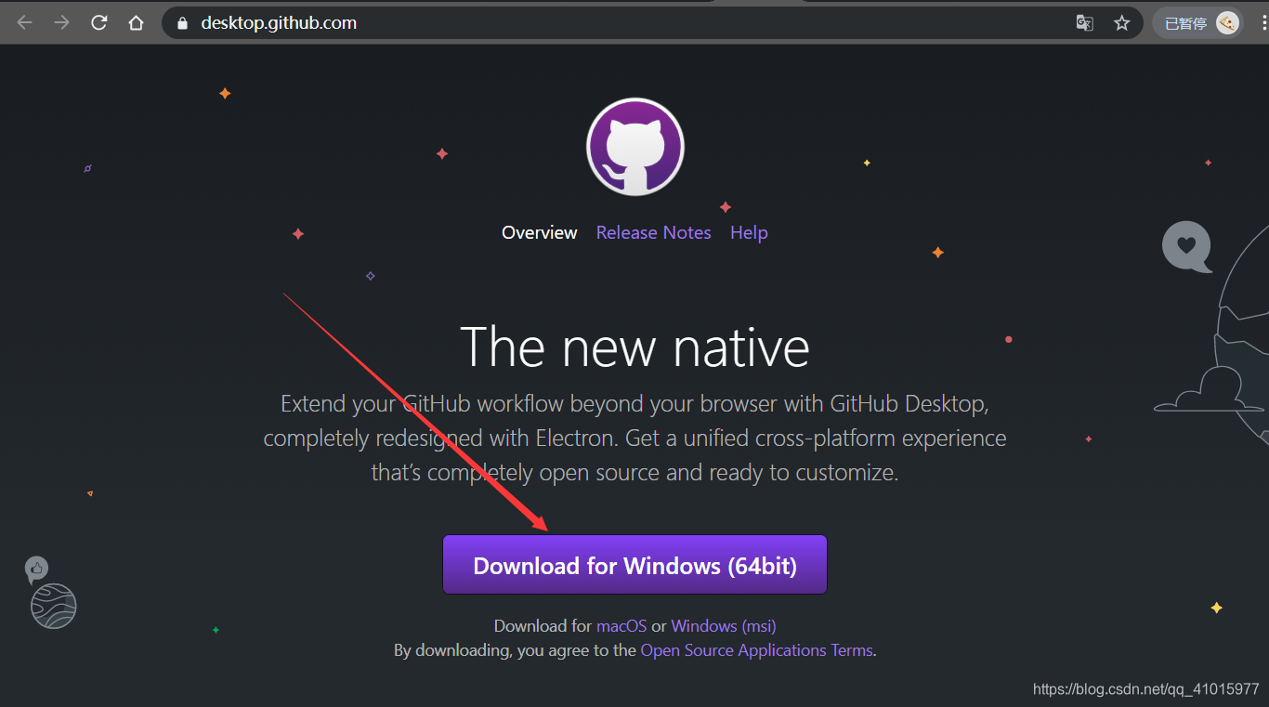Viewport: 1269px width, 707px height.
Task: Click Download for Windows (64bit) button
Action: pyautogui.click(x=635, y=565)
